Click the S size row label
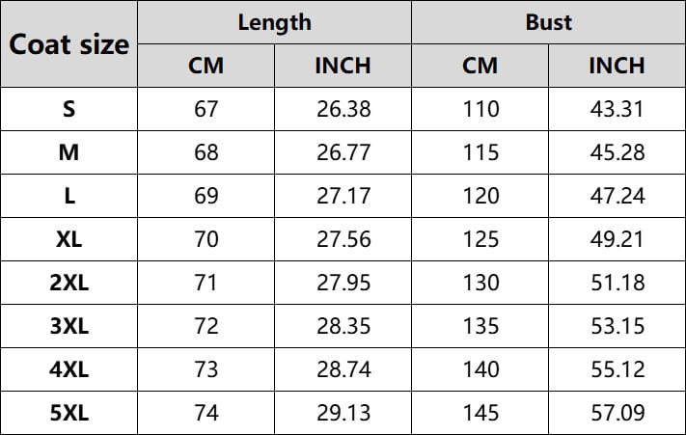The height and width of the screenshot is (435, 686). [x=69, y=109]
